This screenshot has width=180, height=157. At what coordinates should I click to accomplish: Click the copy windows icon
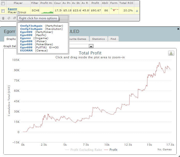point(14,18)
